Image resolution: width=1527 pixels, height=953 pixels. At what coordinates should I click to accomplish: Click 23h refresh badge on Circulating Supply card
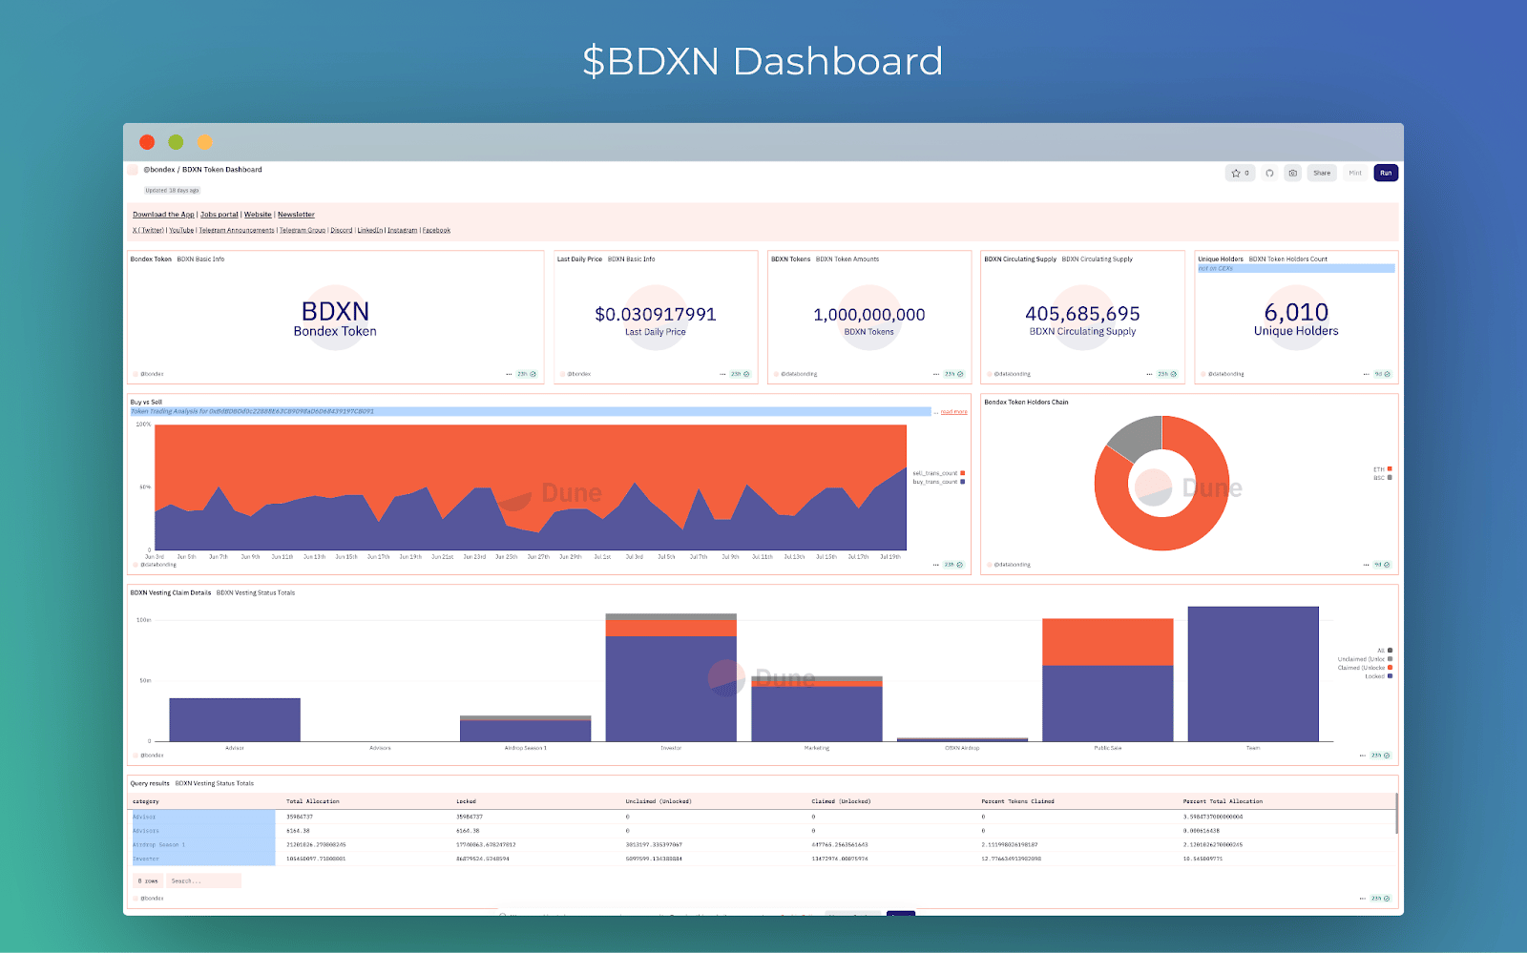click(1167, 374)
